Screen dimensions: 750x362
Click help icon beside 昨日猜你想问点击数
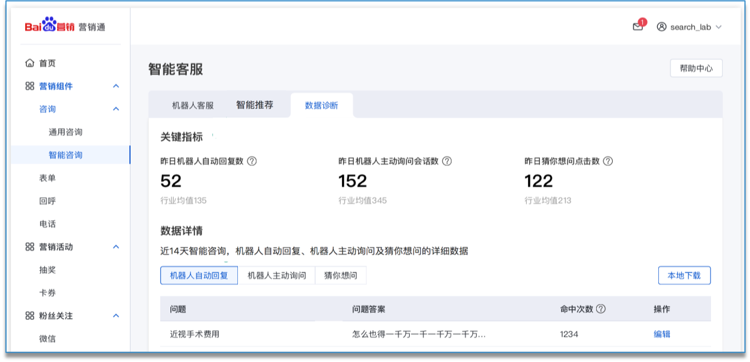coord(608,161)
